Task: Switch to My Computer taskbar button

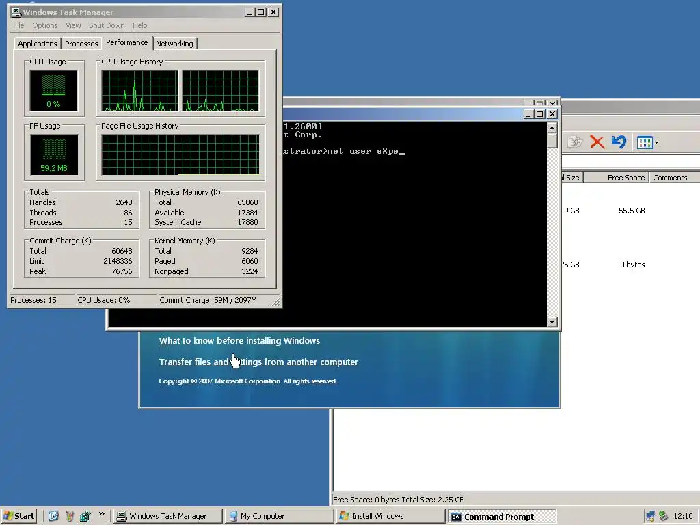Action: tap(279, 516)
